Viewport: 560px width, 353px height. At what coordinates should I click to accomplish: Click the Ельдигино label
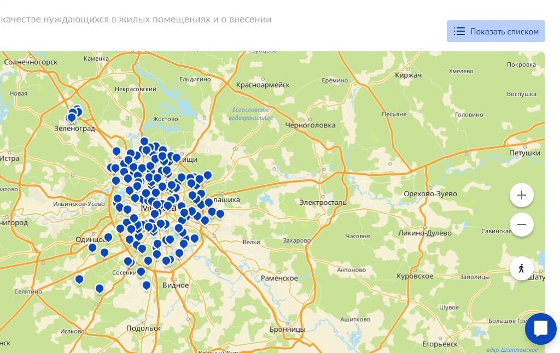[x=195, y=79]
